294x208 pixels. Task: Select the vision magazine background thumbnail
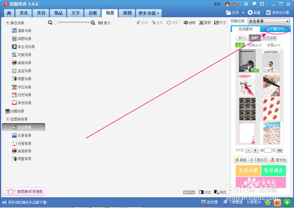[x=247, y=85]
